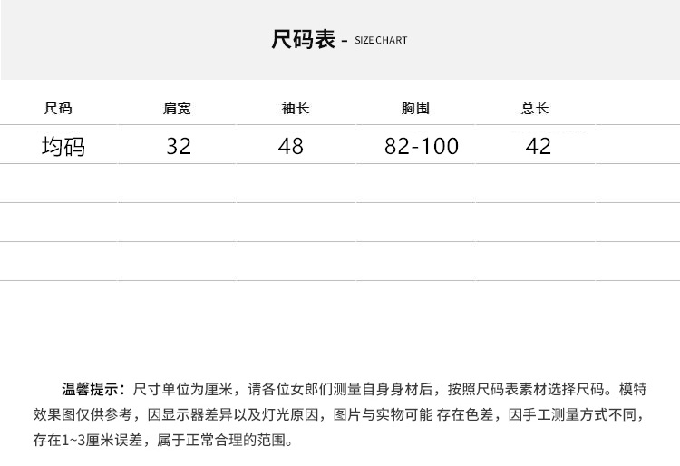
Task: Click the line mentioning 效果图仅供参考
Action: (340, 415)
